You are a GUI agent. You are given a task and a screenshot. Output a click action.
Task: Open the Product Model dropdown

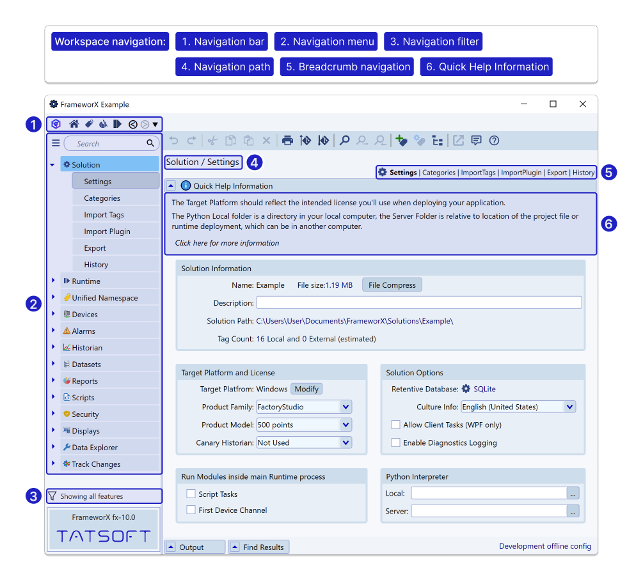(x=345, y=425)
